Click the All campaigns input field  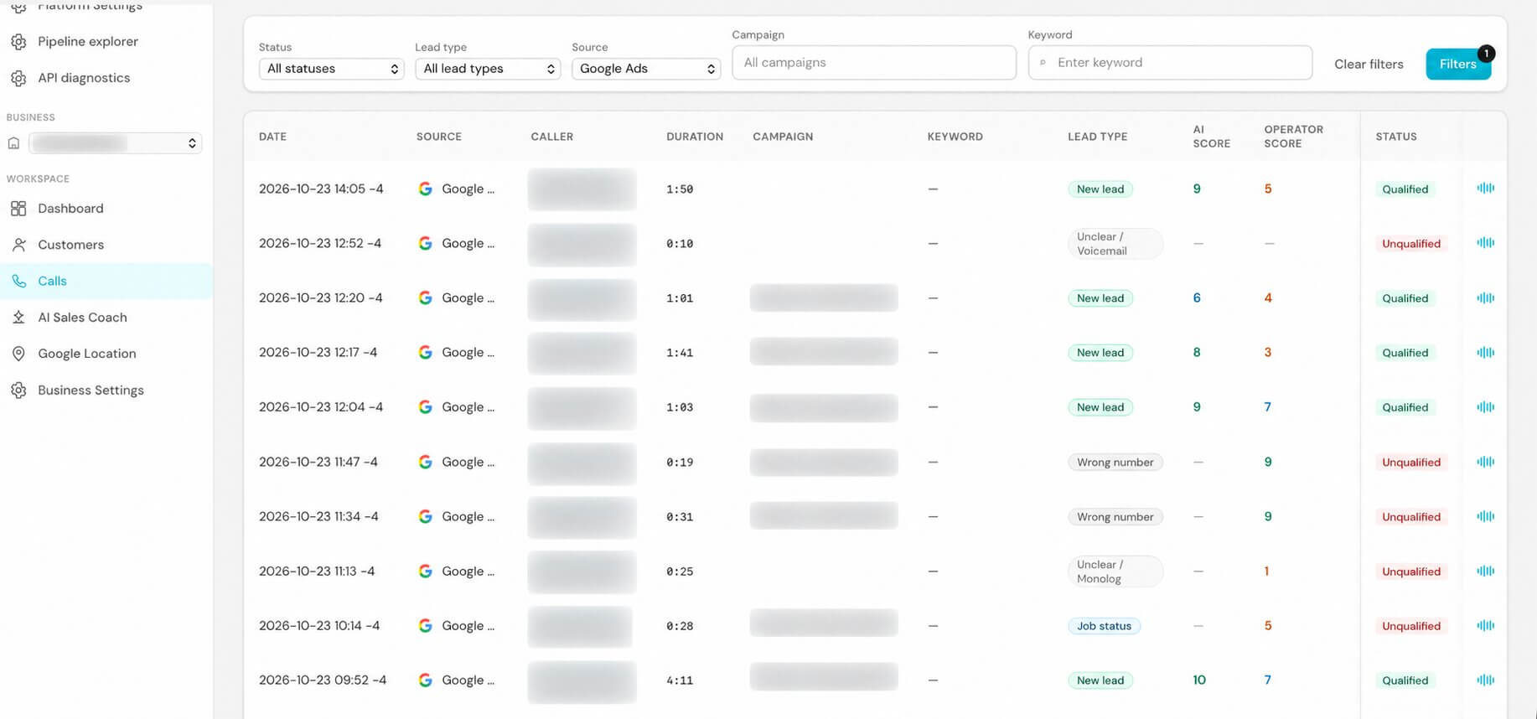pos(874,63)
